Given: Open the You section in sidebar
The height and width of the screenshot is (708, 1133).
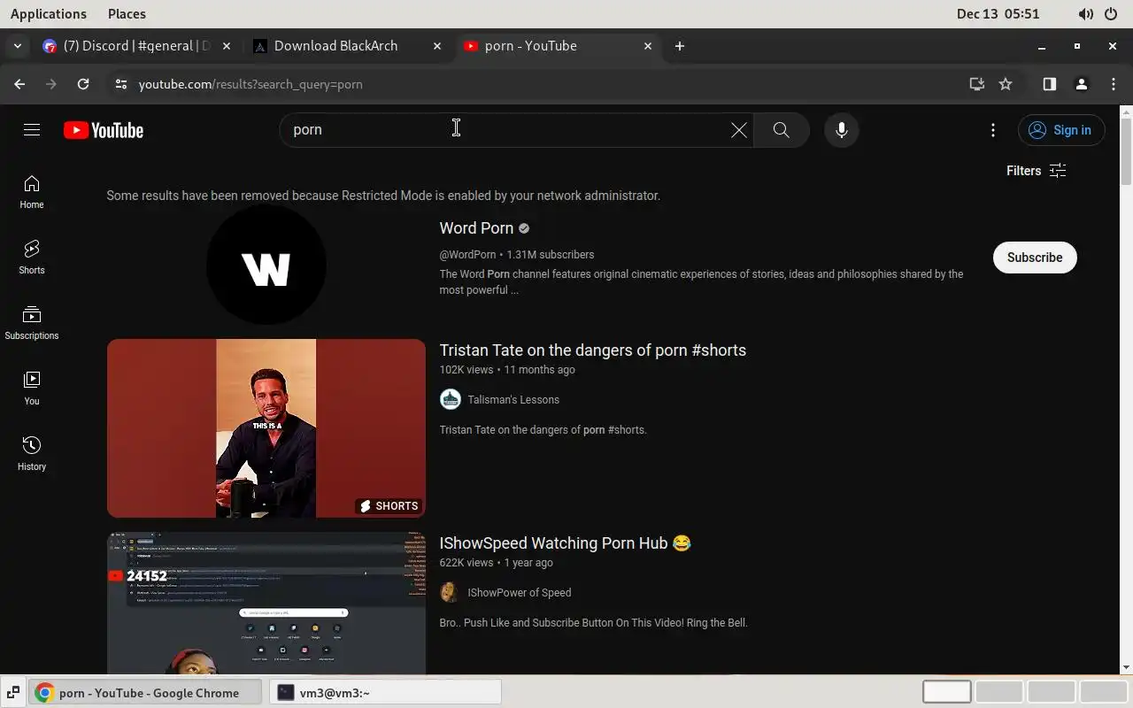Looking at the screenshot, I should 32,388.
